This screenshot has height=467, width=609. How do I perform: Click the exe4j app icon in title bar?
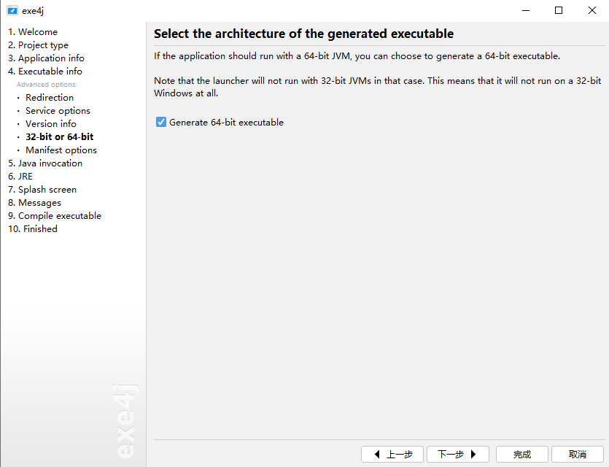click(12, 10)
